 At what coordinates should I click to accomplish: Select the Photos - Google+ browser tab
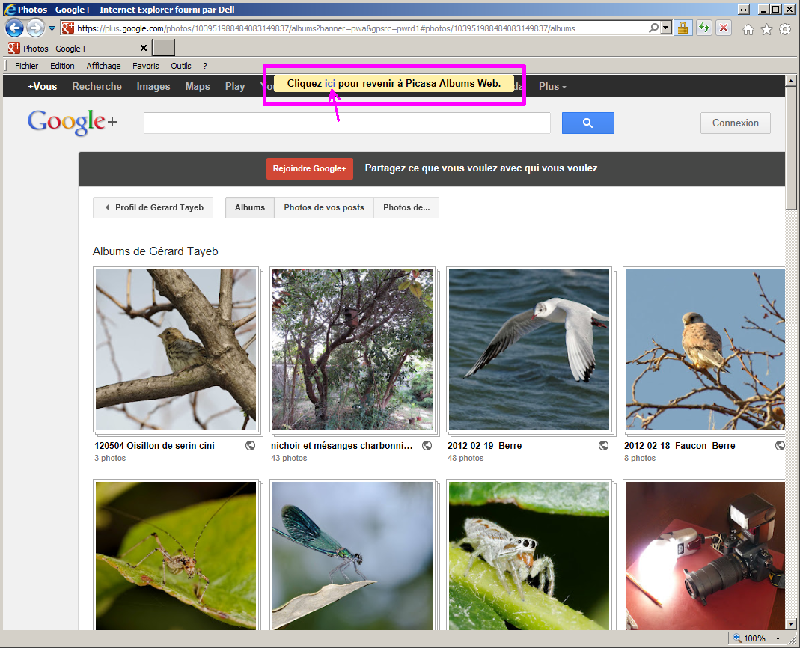[78, 49]
